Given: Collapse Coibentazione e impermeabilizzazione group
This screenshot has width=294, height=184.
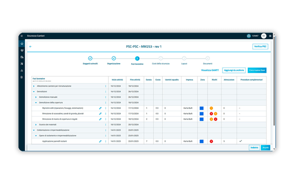Looking at the screenshot, I should click(x=34, y=130).
